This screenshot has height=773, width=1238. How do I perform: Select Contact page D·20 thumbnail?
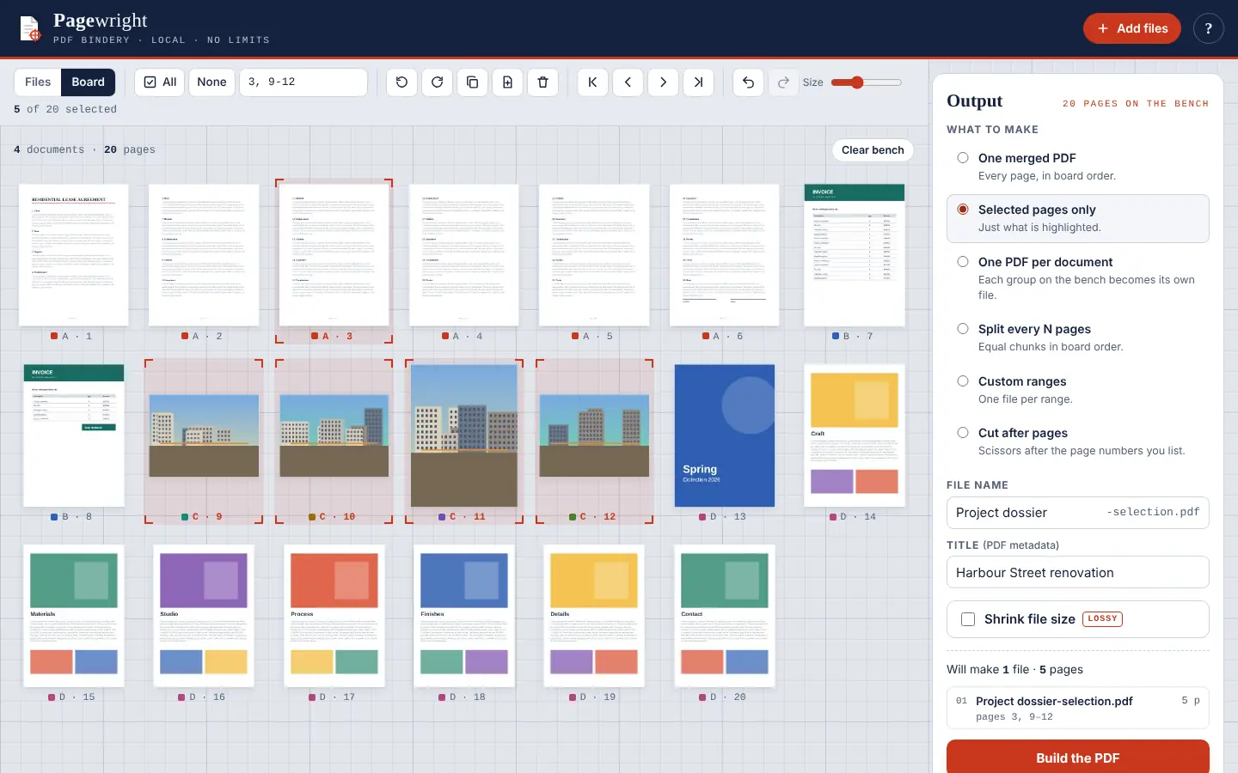(725, 616)
